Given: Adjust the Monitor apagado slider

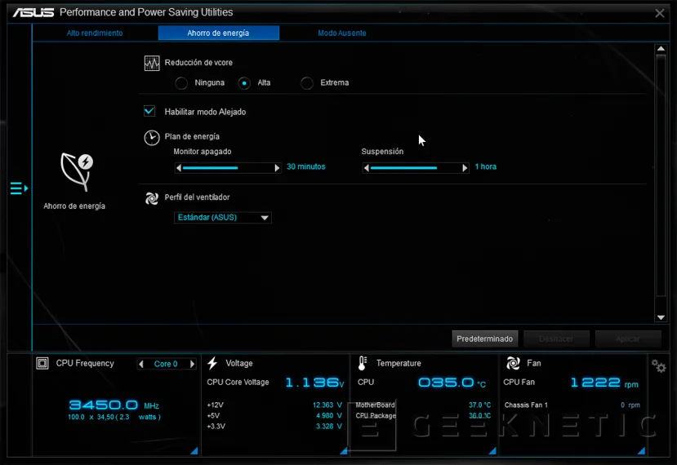Looking at the screenshot, I should [228, 168].
